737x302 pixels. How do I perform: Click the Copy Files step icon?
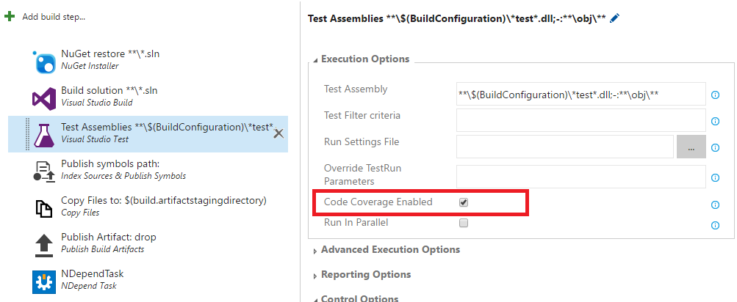click(45, 207)
